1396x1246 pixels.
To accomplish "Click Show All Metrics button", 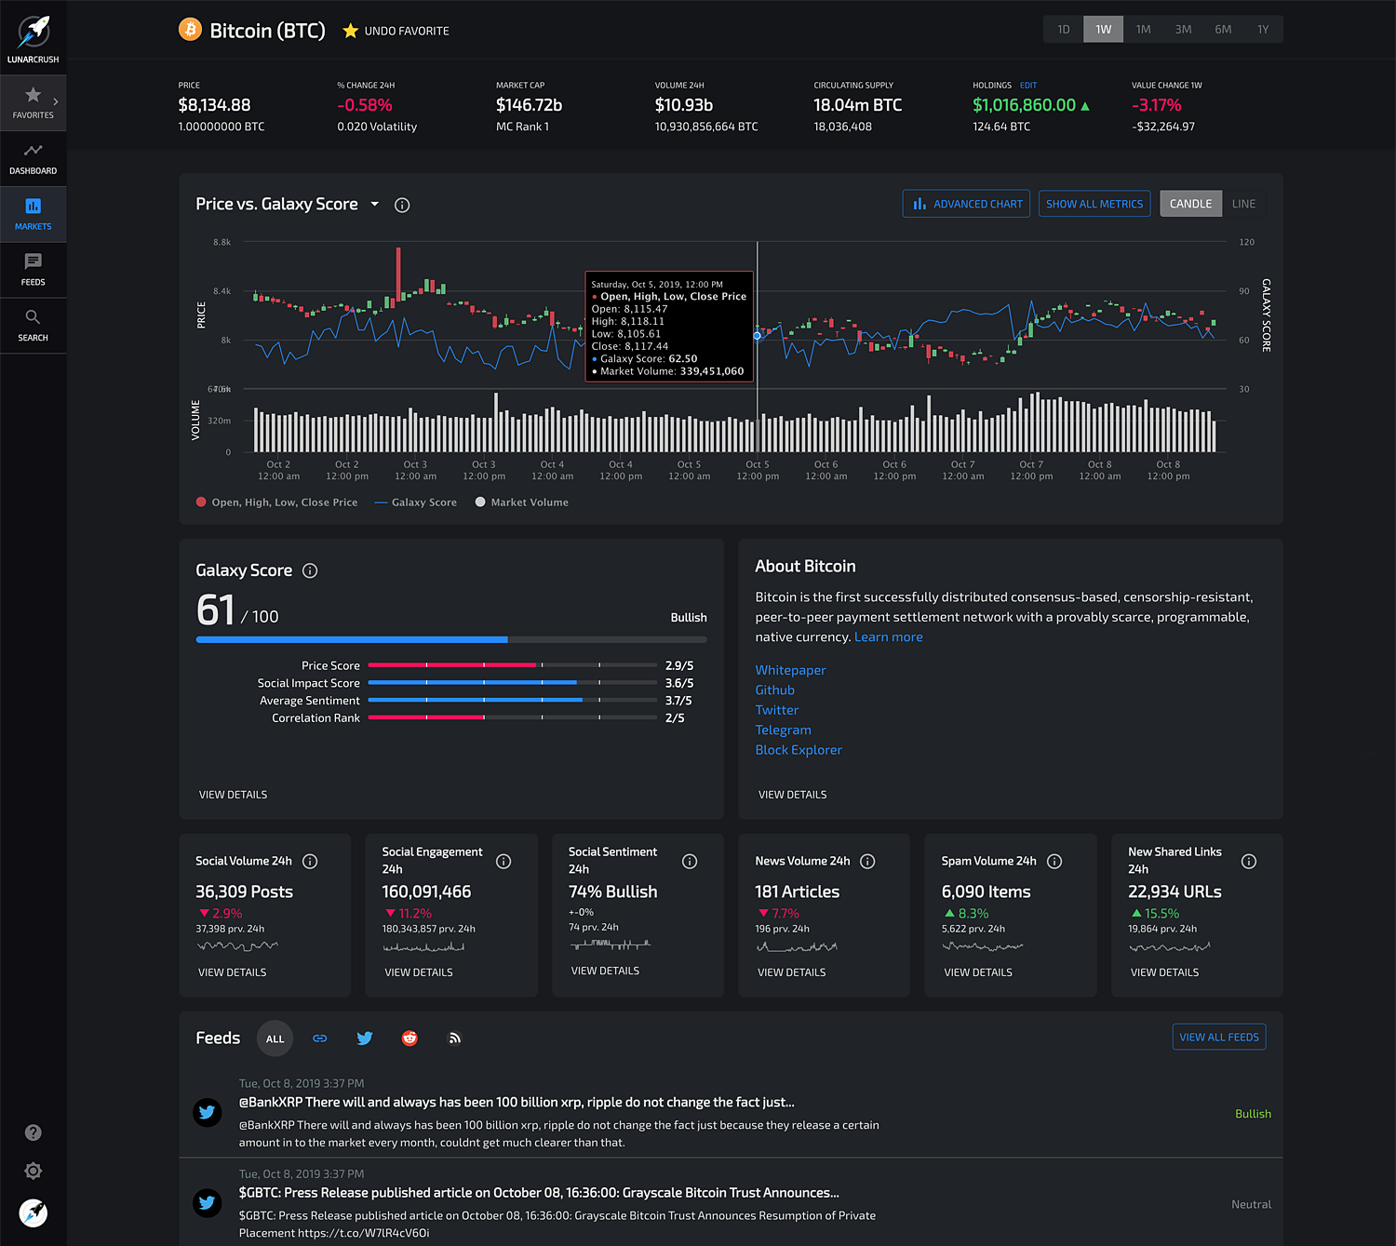I will click(1094, 204).
